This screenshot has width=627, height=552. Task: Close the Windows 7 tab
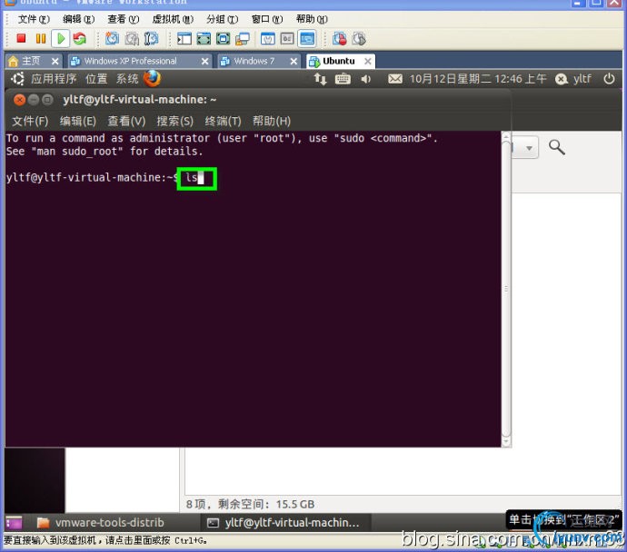pos(294,61)
